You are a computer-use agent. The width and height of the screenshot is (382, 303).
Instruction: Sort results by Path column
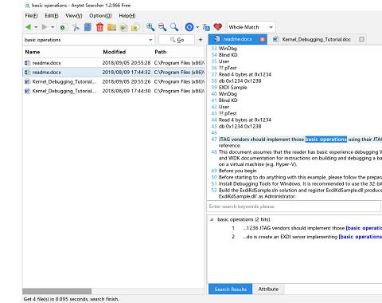(x=161, y=52)
